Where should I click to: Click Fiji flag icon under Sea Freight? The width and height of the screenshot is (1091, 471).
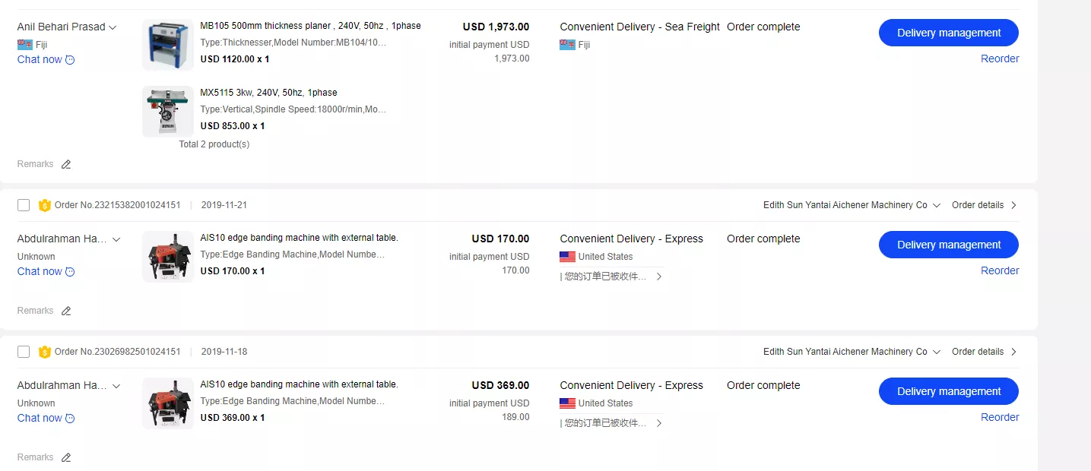click(x=567, y=45)
